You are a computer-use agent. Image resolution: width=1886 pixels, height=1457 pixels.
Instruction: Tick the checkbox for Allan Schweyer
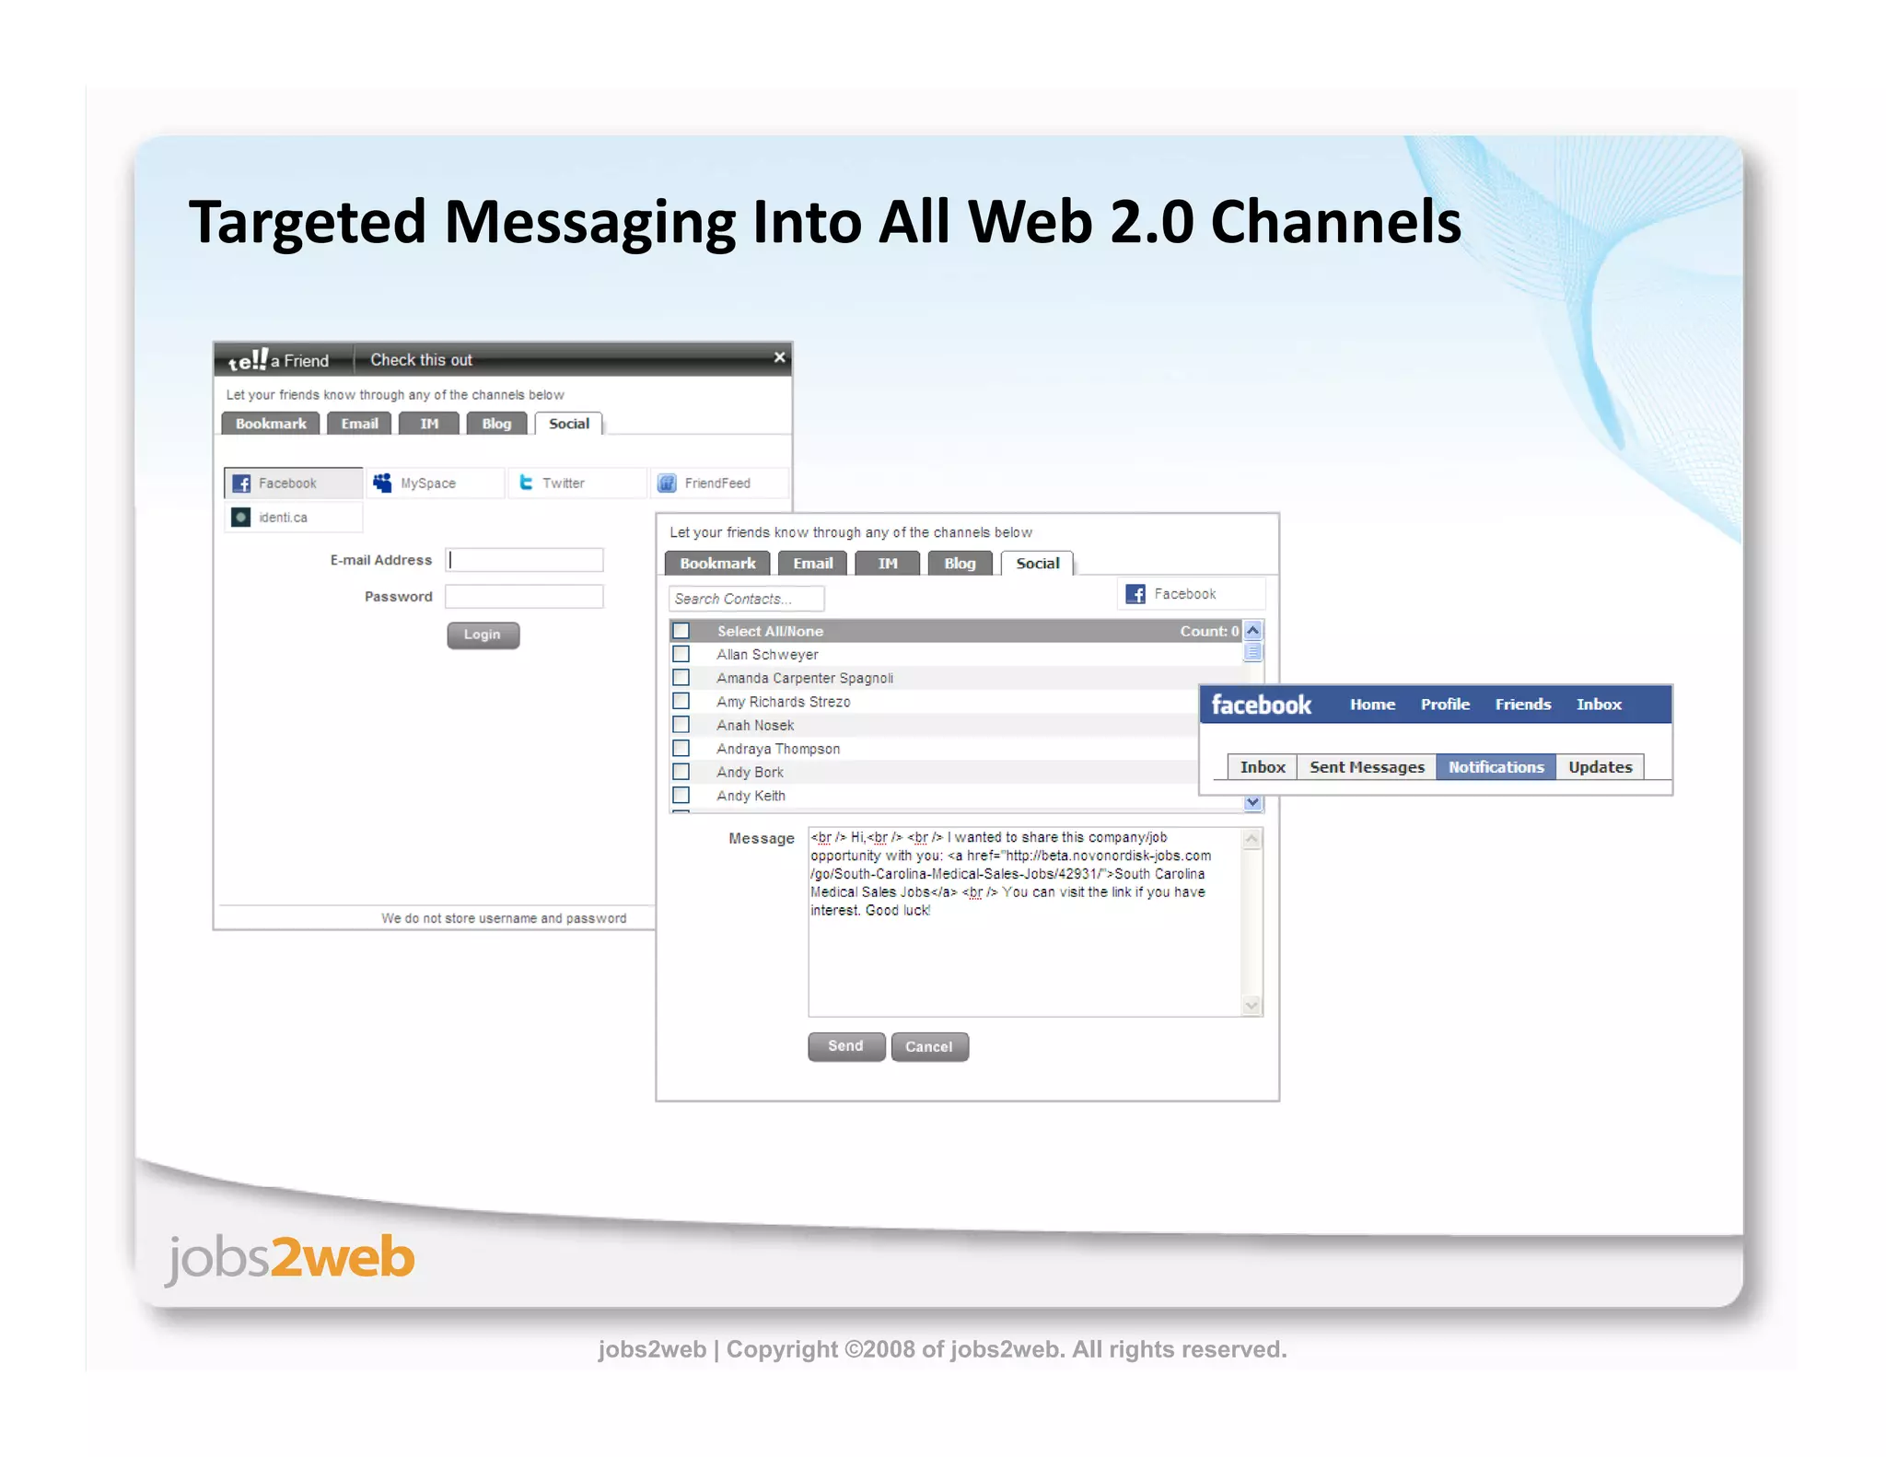coord(681,654)
